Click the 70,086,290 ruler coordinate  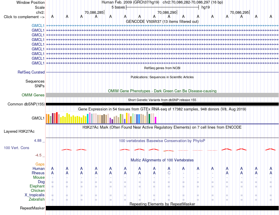point(167,12)
